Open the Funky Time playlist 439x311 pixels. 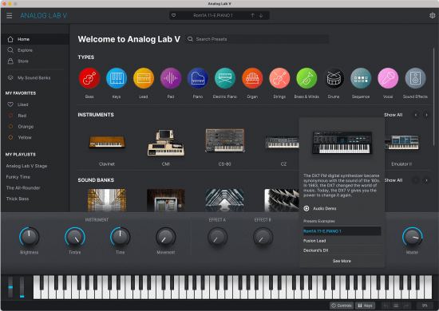coord(18,177)
